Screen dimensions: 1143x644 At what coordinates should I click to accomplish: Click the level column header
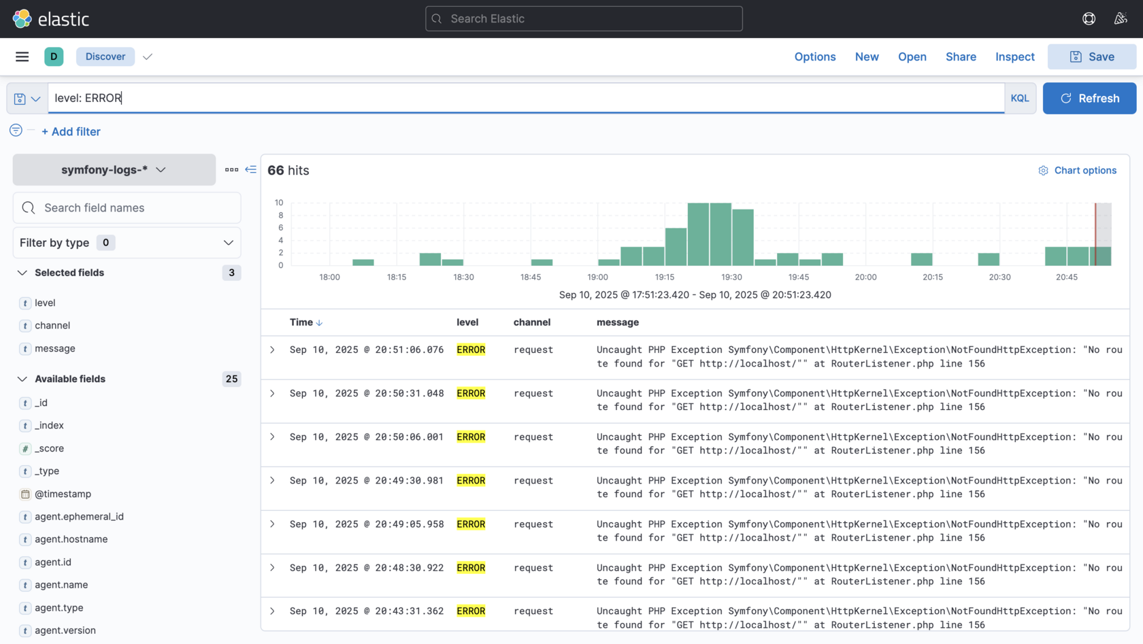click(467, 322)
